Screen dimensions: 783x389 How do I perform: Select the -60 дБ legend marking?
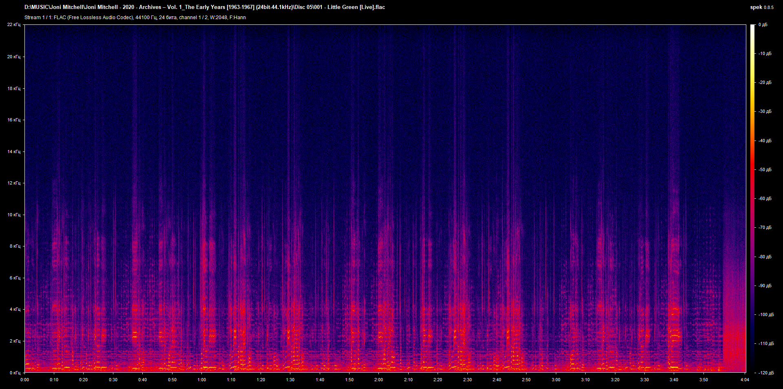(764, 198)
